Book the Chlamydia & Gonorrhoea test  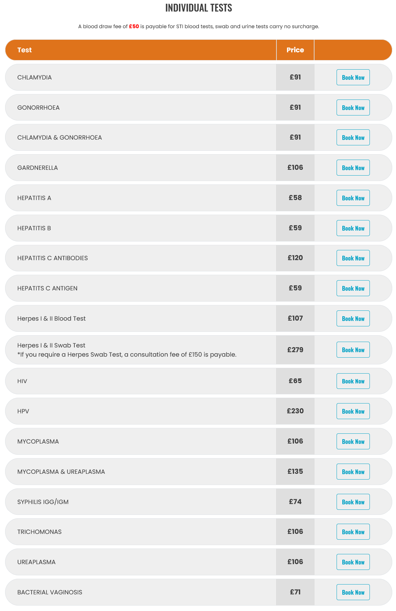353,138
